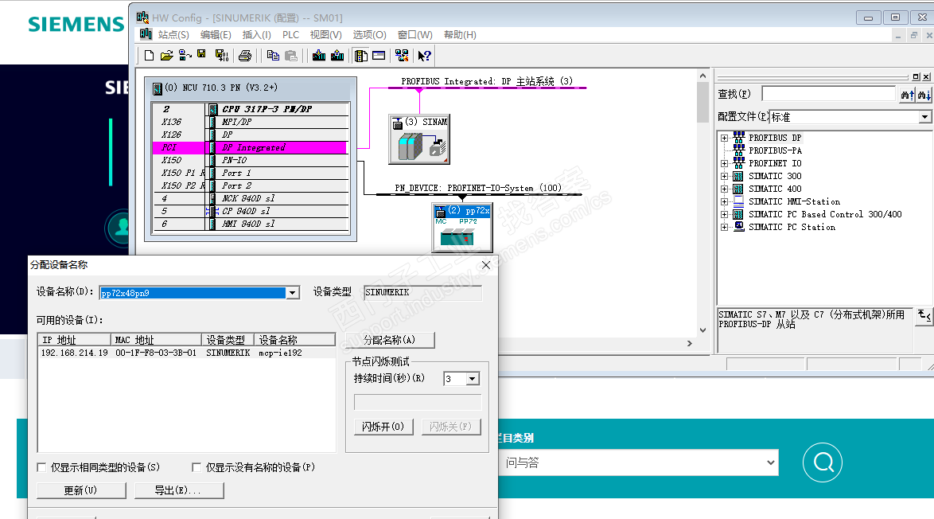Click the Save and Compile toolbar icon
934x519 pixels.
point(222,56)
